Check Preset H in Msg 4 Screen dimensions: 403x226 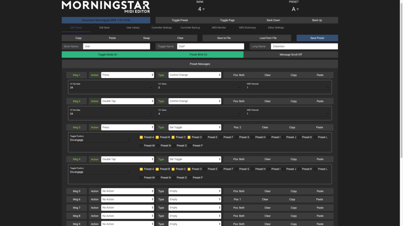pyautogui.click(x=253, y=169)
